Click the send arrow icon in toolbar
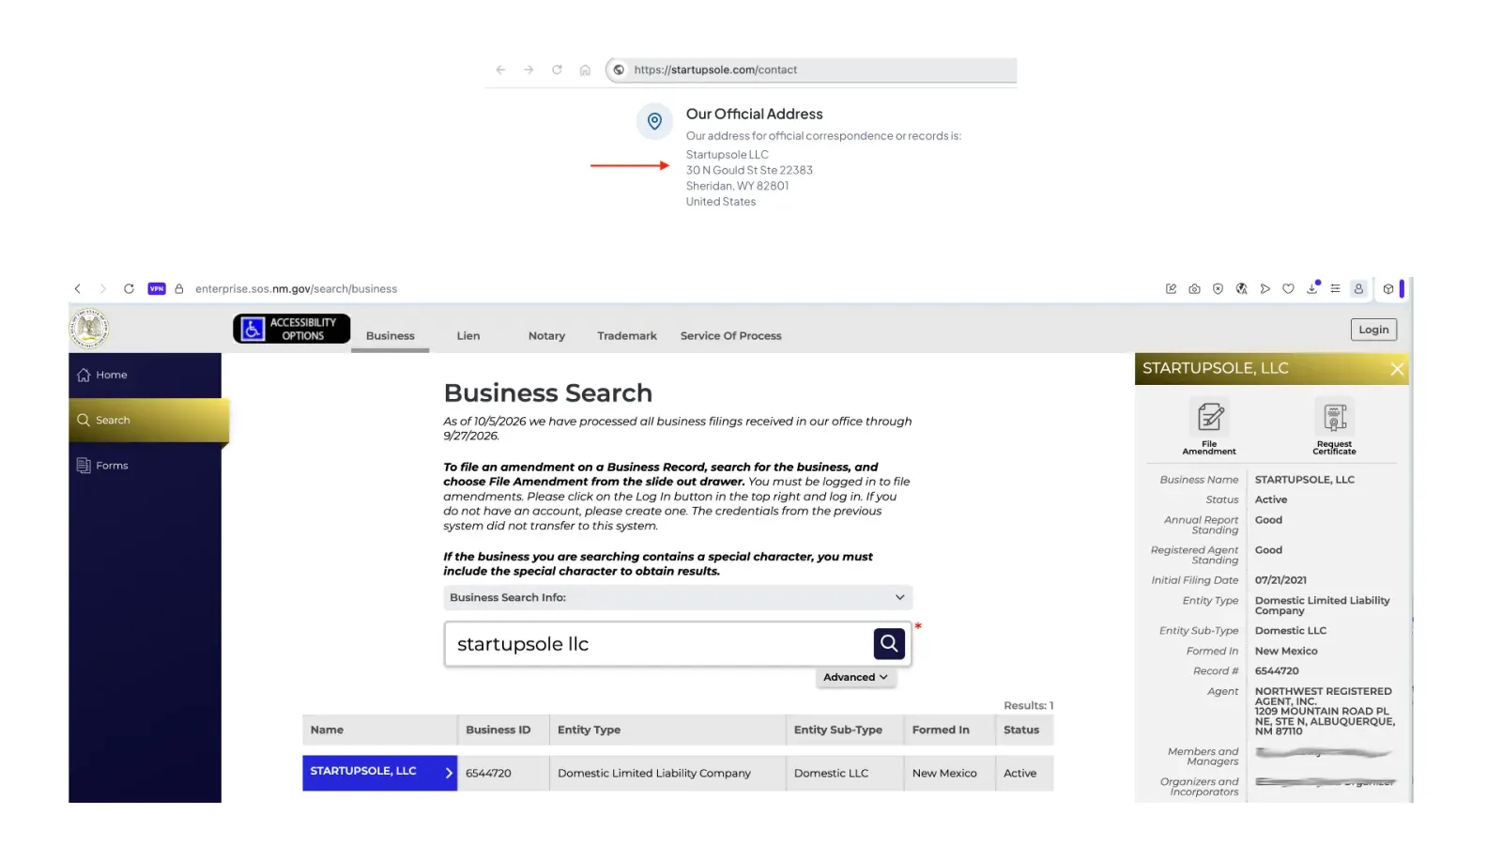Screen dimensions: 1502x845 [x=1264, y=289]
